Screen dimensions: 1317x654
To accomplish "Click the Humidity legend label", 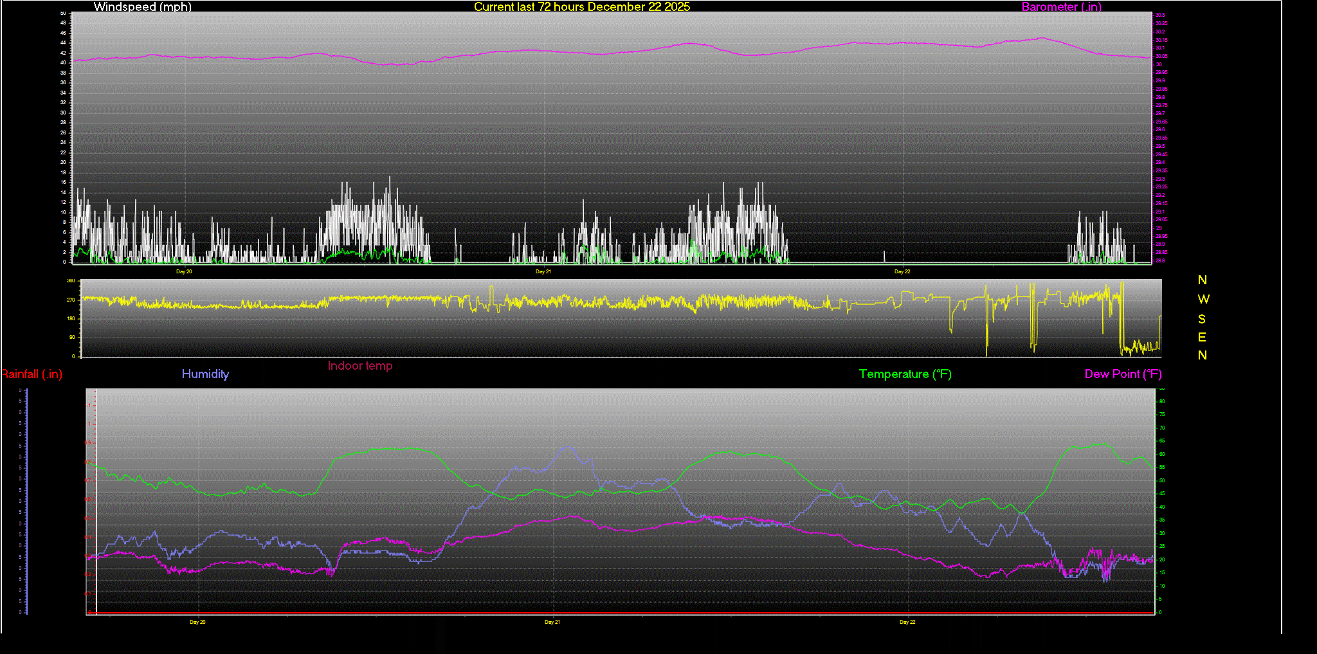I will coord(205,374).
